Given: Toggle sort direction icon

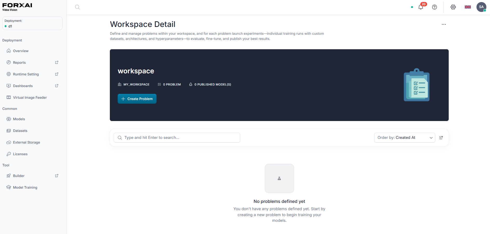Looking at the screenshot, I should [x=441, y=138].
